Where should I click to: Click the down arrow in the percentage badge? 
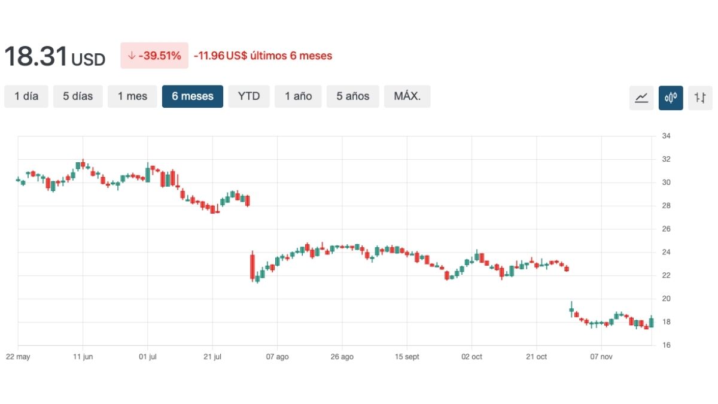tap(131, 56)
